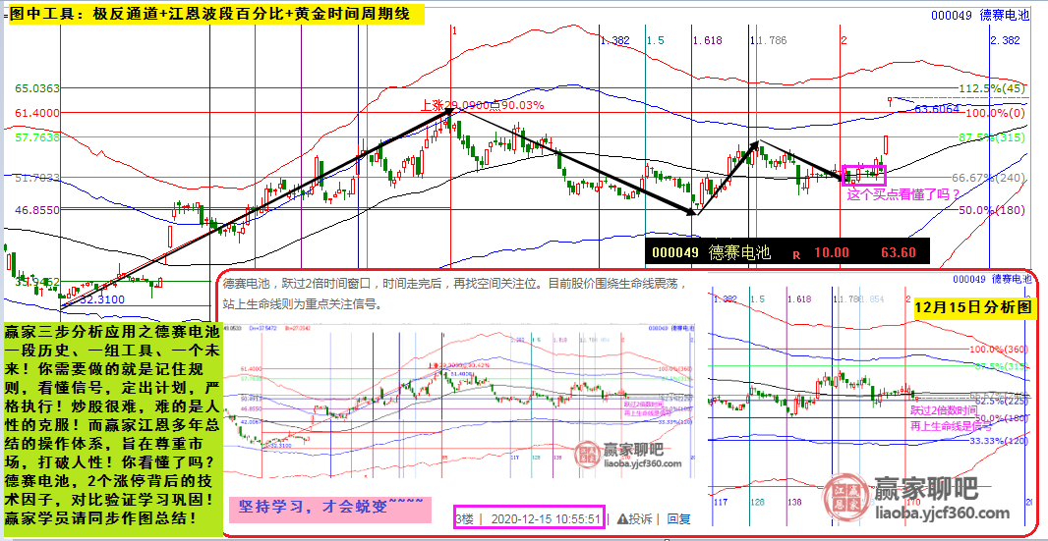Image resolution: width=1048 pixels, height=541 pixels.
Task: Click the 回复 reply link
Action: (x=678, y=518)
